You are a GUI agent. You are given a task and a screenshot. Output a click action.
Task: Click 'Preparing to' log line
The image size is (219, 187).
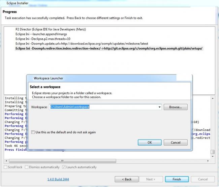click(x=15, y=106)
